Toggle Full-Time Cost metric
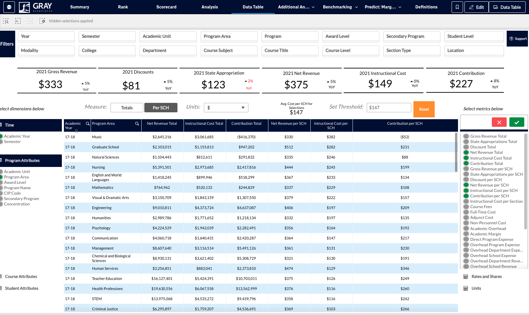The image size is (529, 315). pyautogui.click(x=466, y=212)
